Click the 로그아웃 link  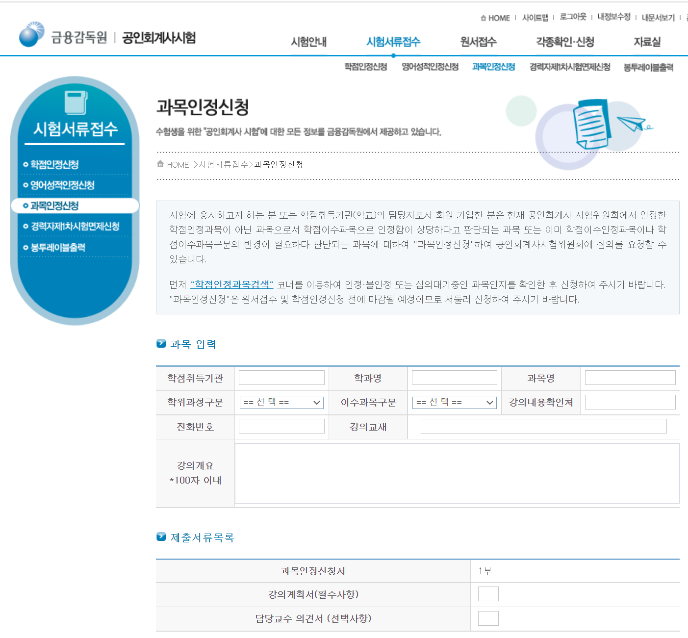(573, 17)
